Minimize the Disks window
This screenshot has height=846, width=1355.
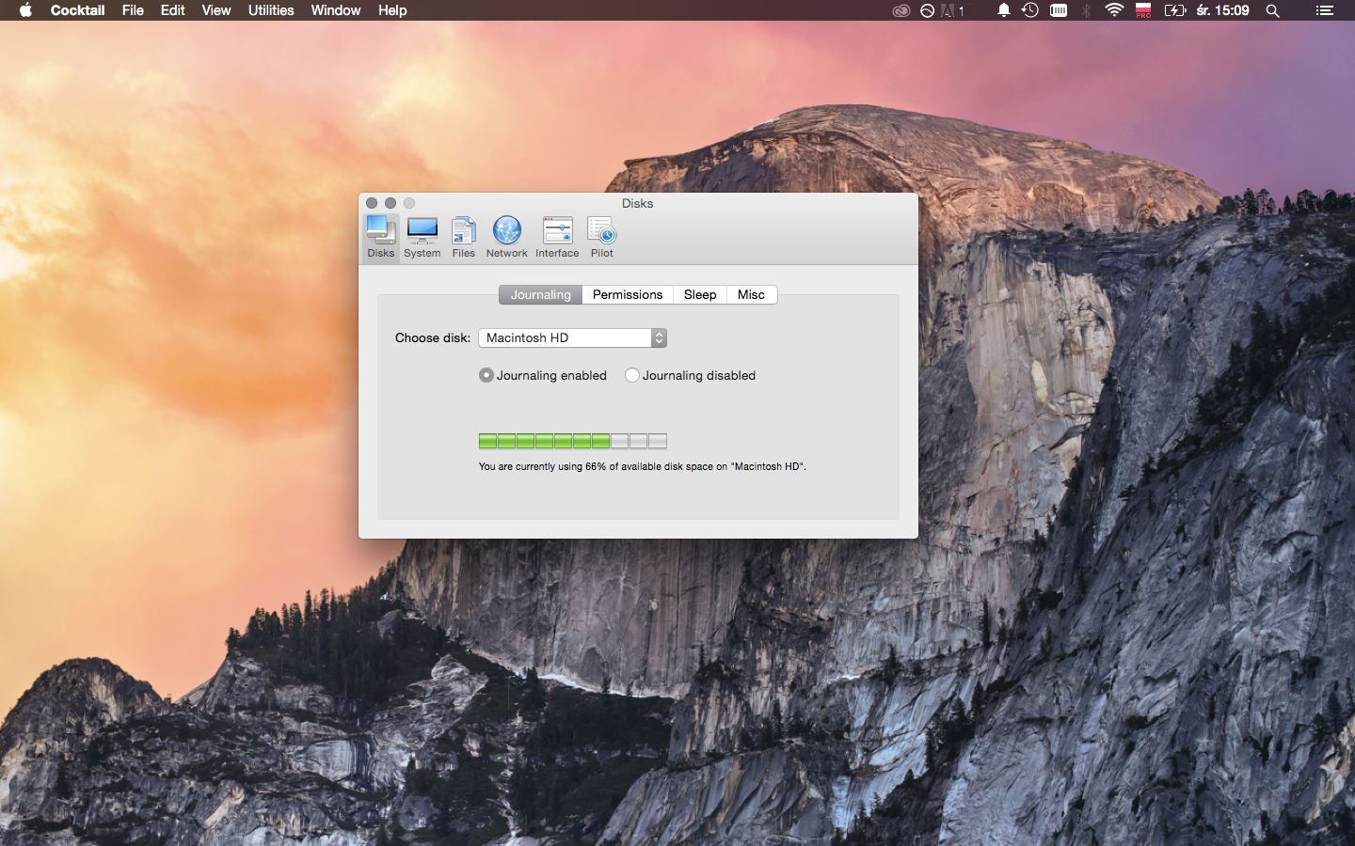[391, 203]
